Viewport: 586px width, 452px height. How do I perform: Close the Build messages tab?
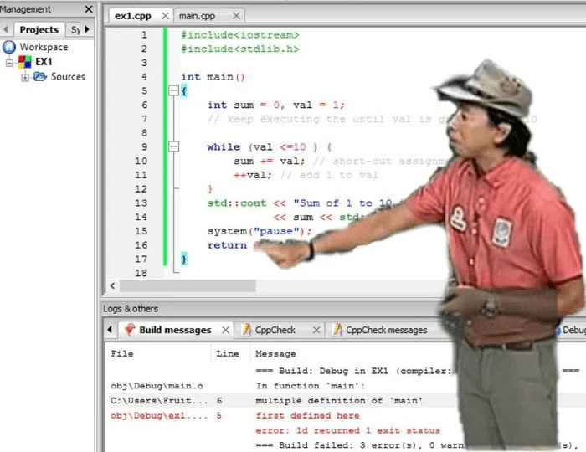[x=225, y=331]
